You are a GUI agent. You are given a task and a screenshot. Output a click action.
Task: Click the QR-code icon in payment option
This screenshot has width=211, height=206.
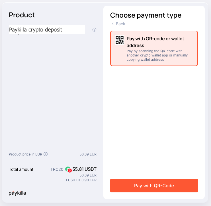[120, 40]
